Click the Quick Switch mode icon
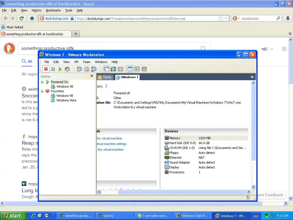 [x=120, y=69]
